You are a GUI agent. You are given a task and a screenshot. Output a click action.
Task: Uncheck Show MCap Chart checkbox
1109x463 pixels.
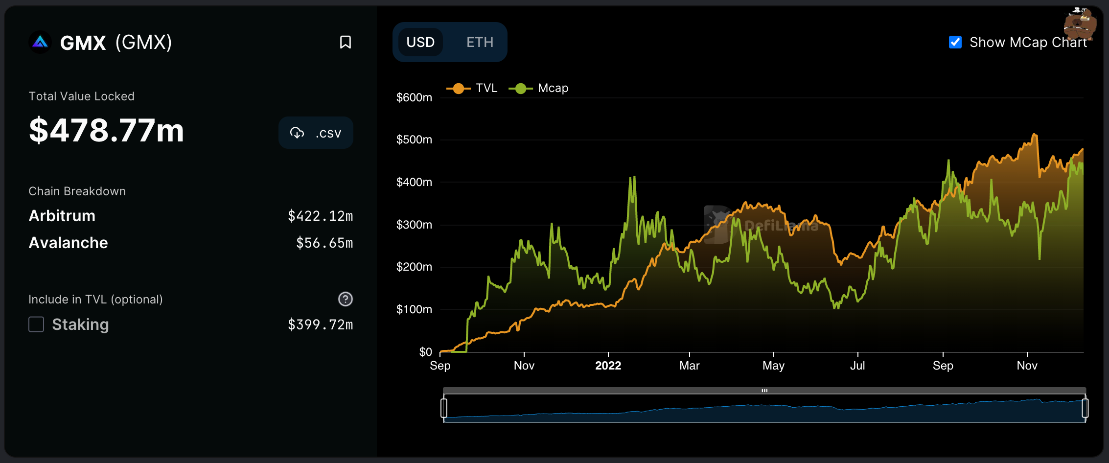coord(955,42)
